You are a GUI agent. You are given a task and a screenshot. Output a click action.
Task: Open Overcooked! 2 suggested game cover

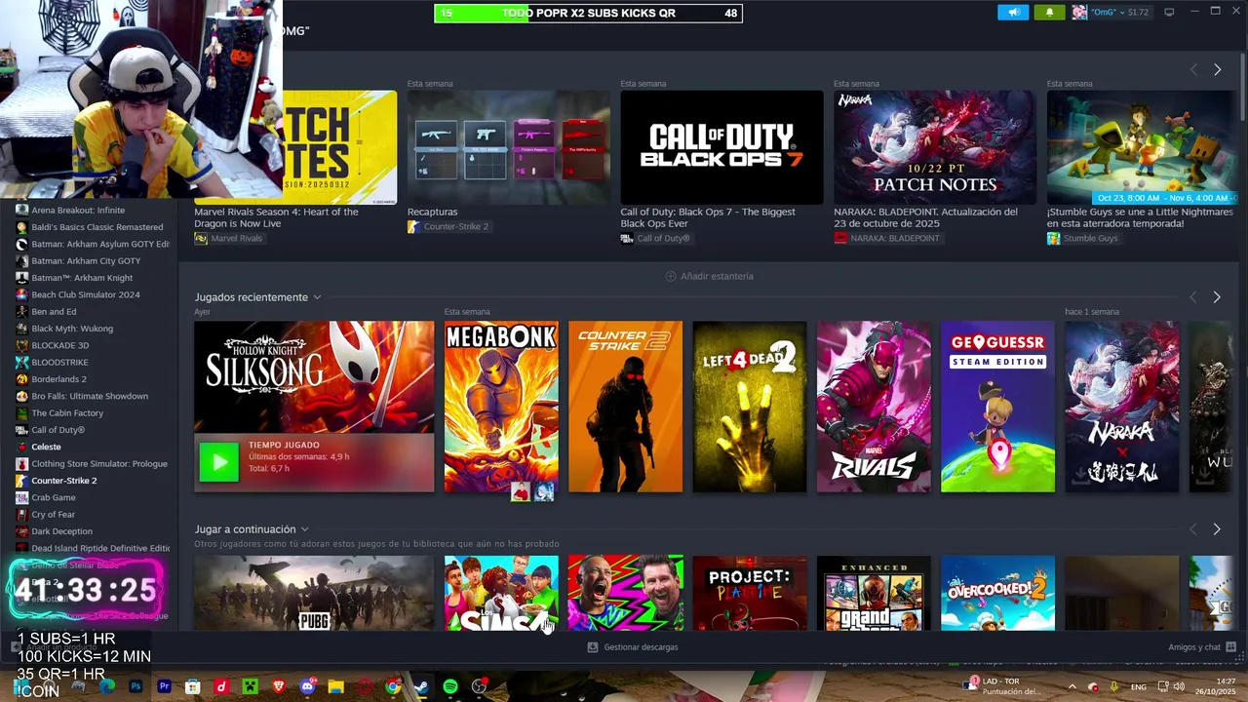(997, 593)
